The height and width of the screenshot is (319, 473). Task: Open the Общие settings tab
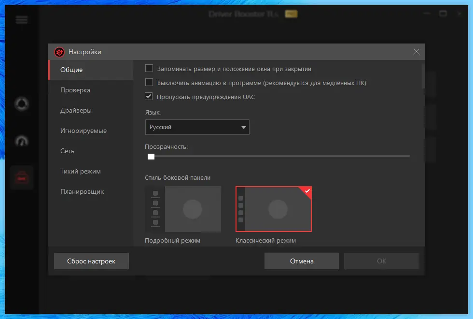tap(91, 70)
